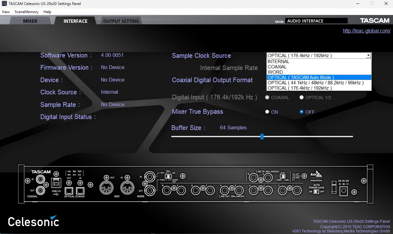
Task: Open the Help menu
Action: [x=47, y=12]
